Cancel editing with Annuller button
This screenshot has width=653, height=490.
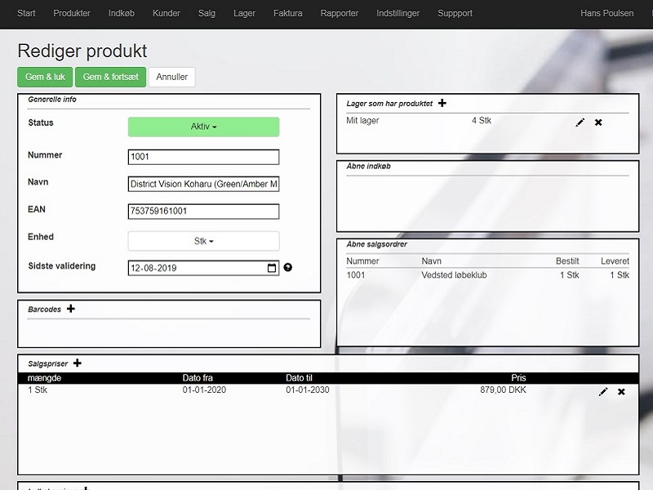(172, 77)
